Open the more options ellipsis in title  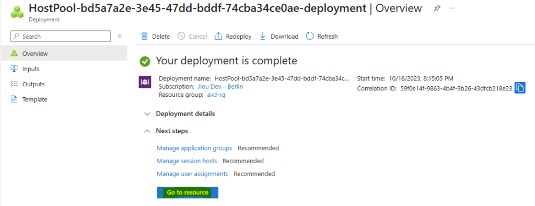tap(452, 8)
